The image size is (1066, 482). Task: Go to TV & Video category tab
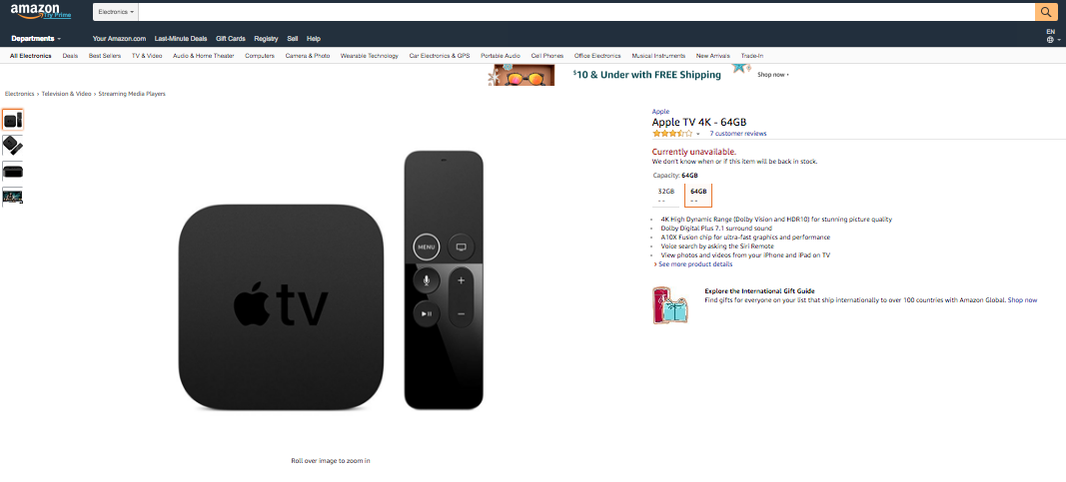147,56
